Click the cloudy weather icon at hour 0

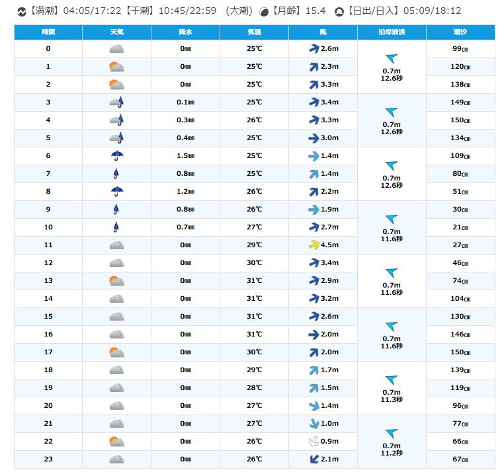point(116,49)
